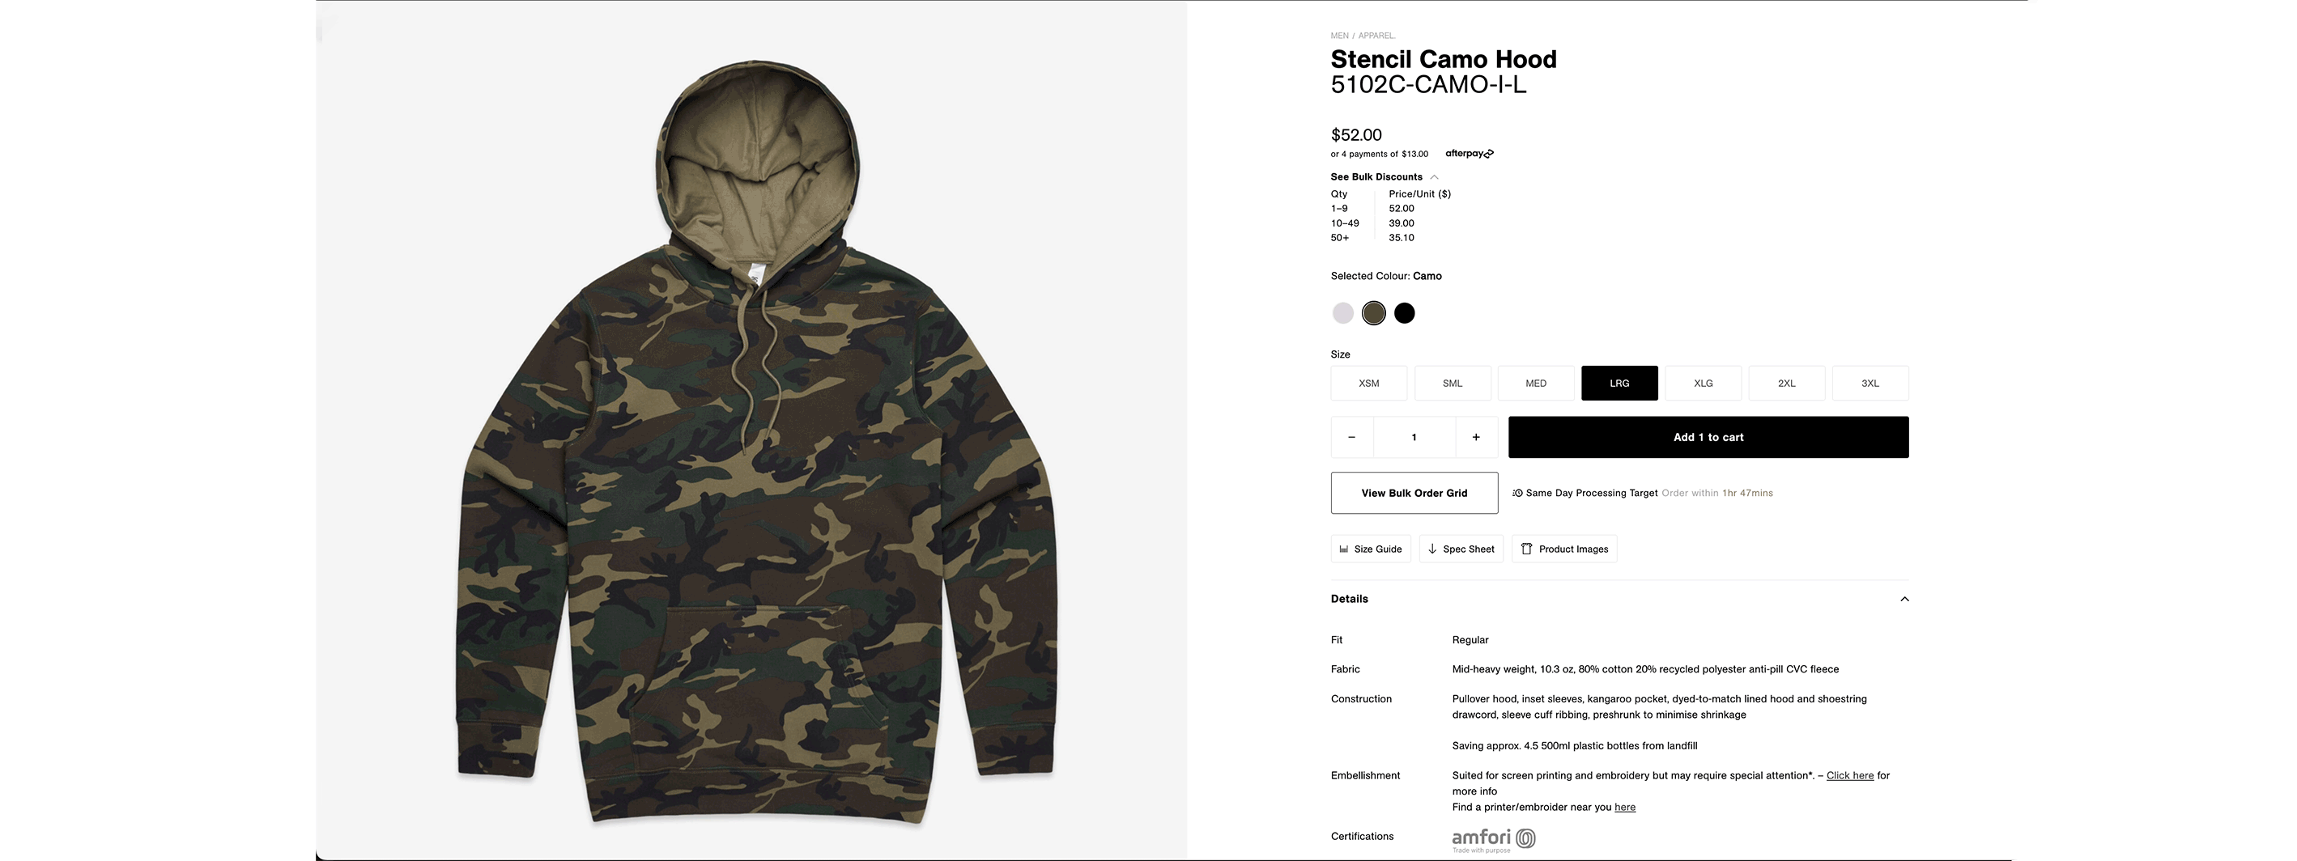The width and height of the screenshot is (2297, 861).
Task: Select size 3XL
Action: tap(1870, 384)
